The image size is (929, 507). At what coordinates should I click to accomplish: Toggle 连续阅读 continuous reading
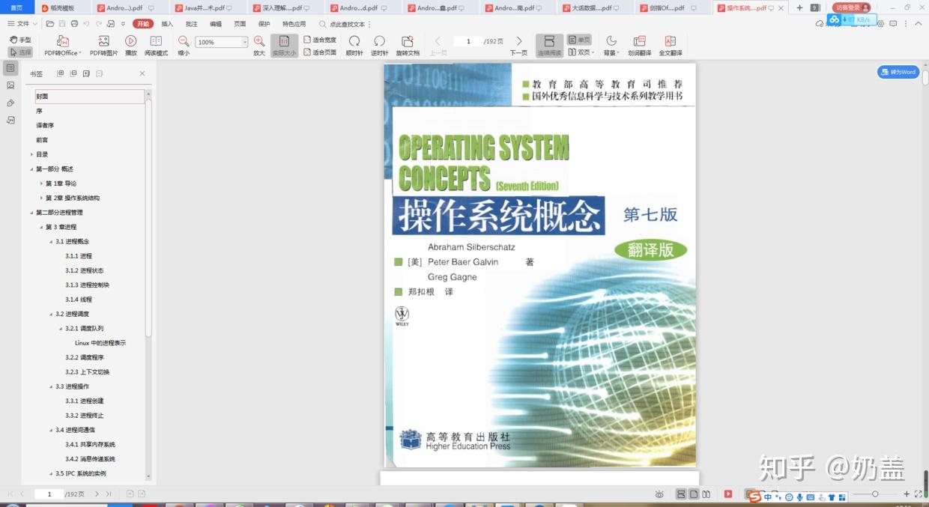549,46
